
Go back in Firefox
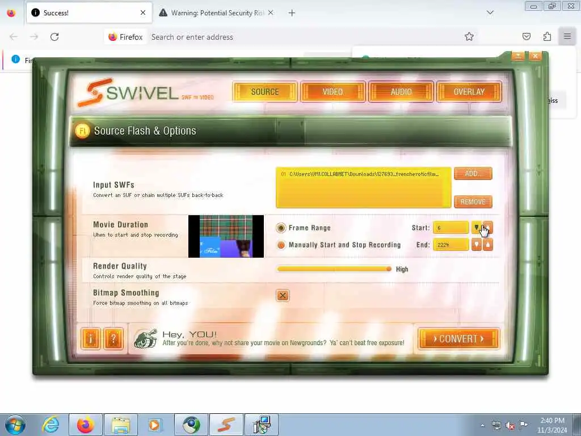pyautogui.click(x=14, y=37)
